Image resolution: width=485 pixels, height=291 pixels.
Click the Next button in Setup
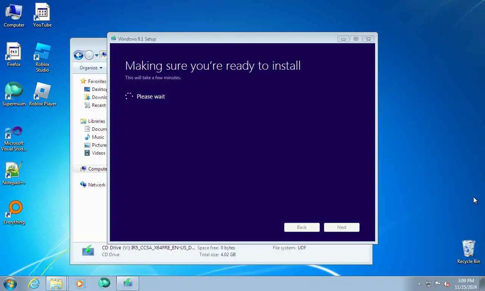tap(342, 227)
